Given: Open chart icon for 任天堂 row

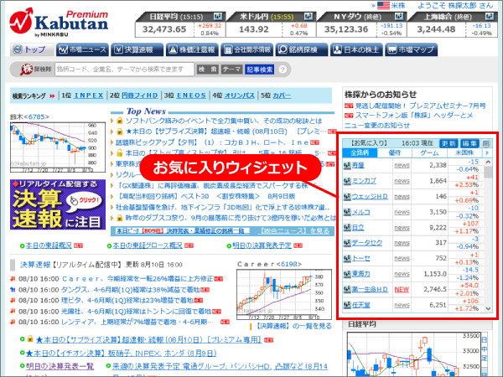Looking at the screenshot, I should click(x=347, y=305).
